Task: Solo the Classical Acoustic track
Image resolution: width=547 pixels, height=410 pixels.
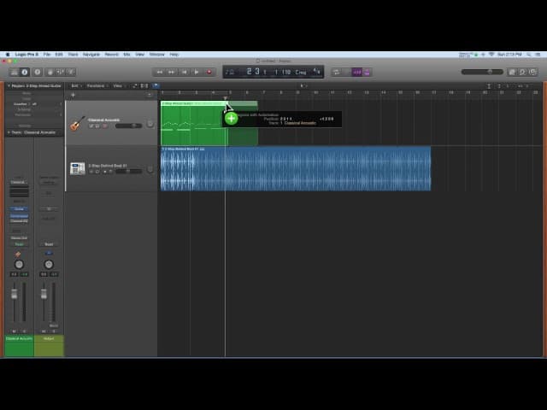Action: pyautogui.click(x=97, y=126)
